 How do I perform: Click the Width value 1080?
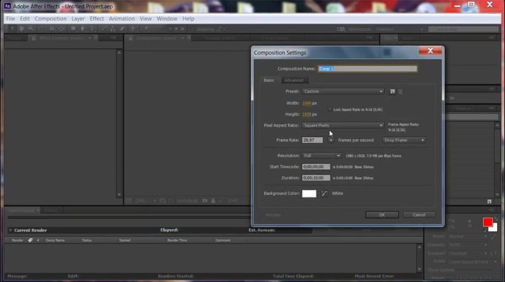tap(306, 103)
